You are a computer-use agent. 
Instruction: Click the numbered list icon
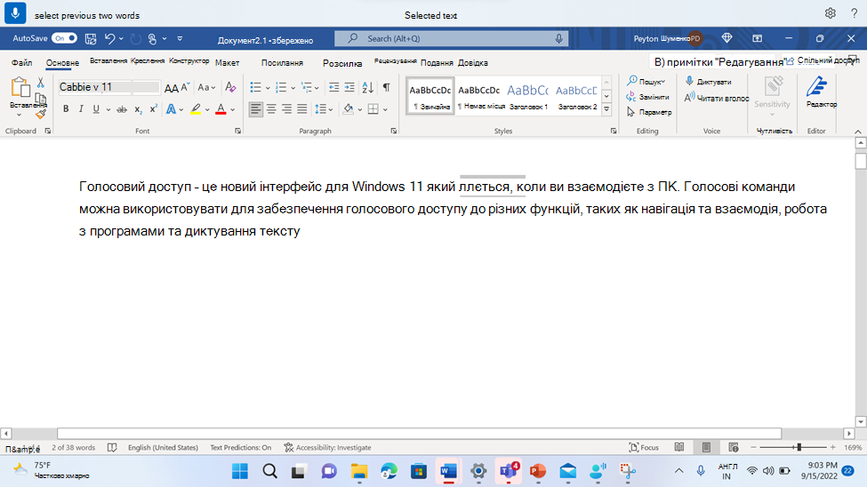point(281,87)
